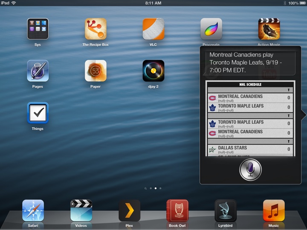Tap the Wi-Fi status icon
Image resolution: width=307 pixels, height=230 pixels.
(14, 3)
